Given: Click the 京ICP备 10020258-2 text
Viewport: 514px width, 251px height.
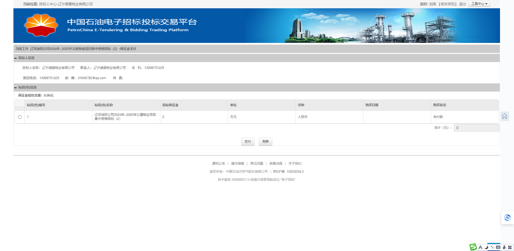Looking at the screenshot, I should tap(288, 172).
